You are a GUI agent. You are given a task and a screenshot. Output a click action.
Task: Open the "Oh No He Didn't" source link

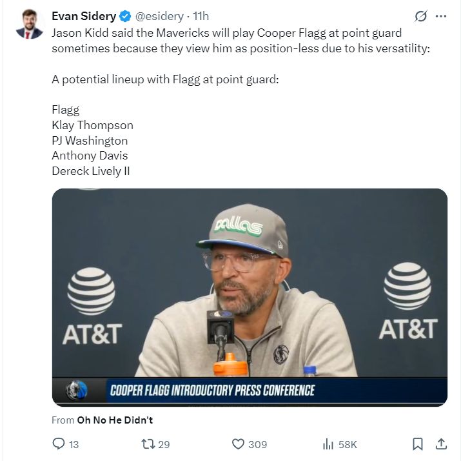[x=115, y=420]
